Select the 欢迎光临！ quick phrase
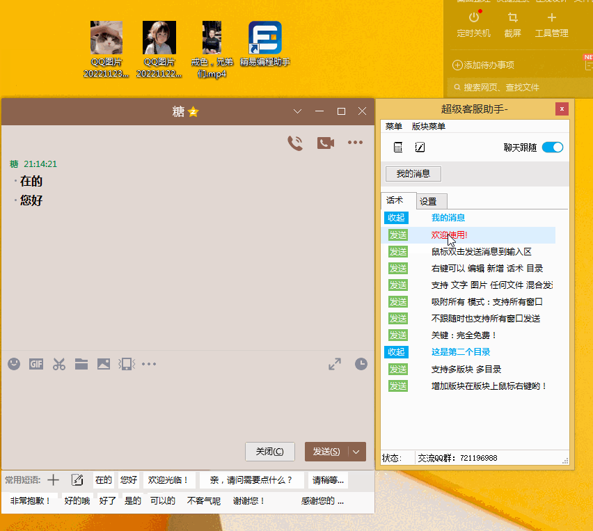The height and width of the screenshot is (531, 593). point(168,480)
